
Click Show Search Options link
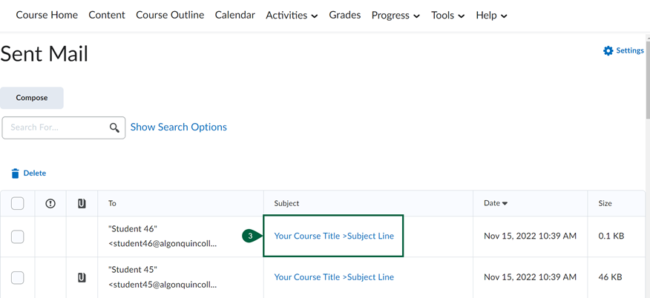tap(179, 127)
